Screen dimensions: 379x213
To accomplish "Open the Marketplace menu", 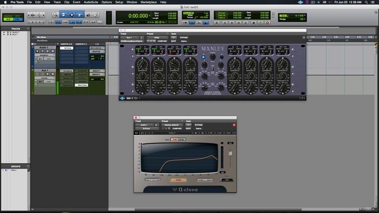I will click(149, 2).
